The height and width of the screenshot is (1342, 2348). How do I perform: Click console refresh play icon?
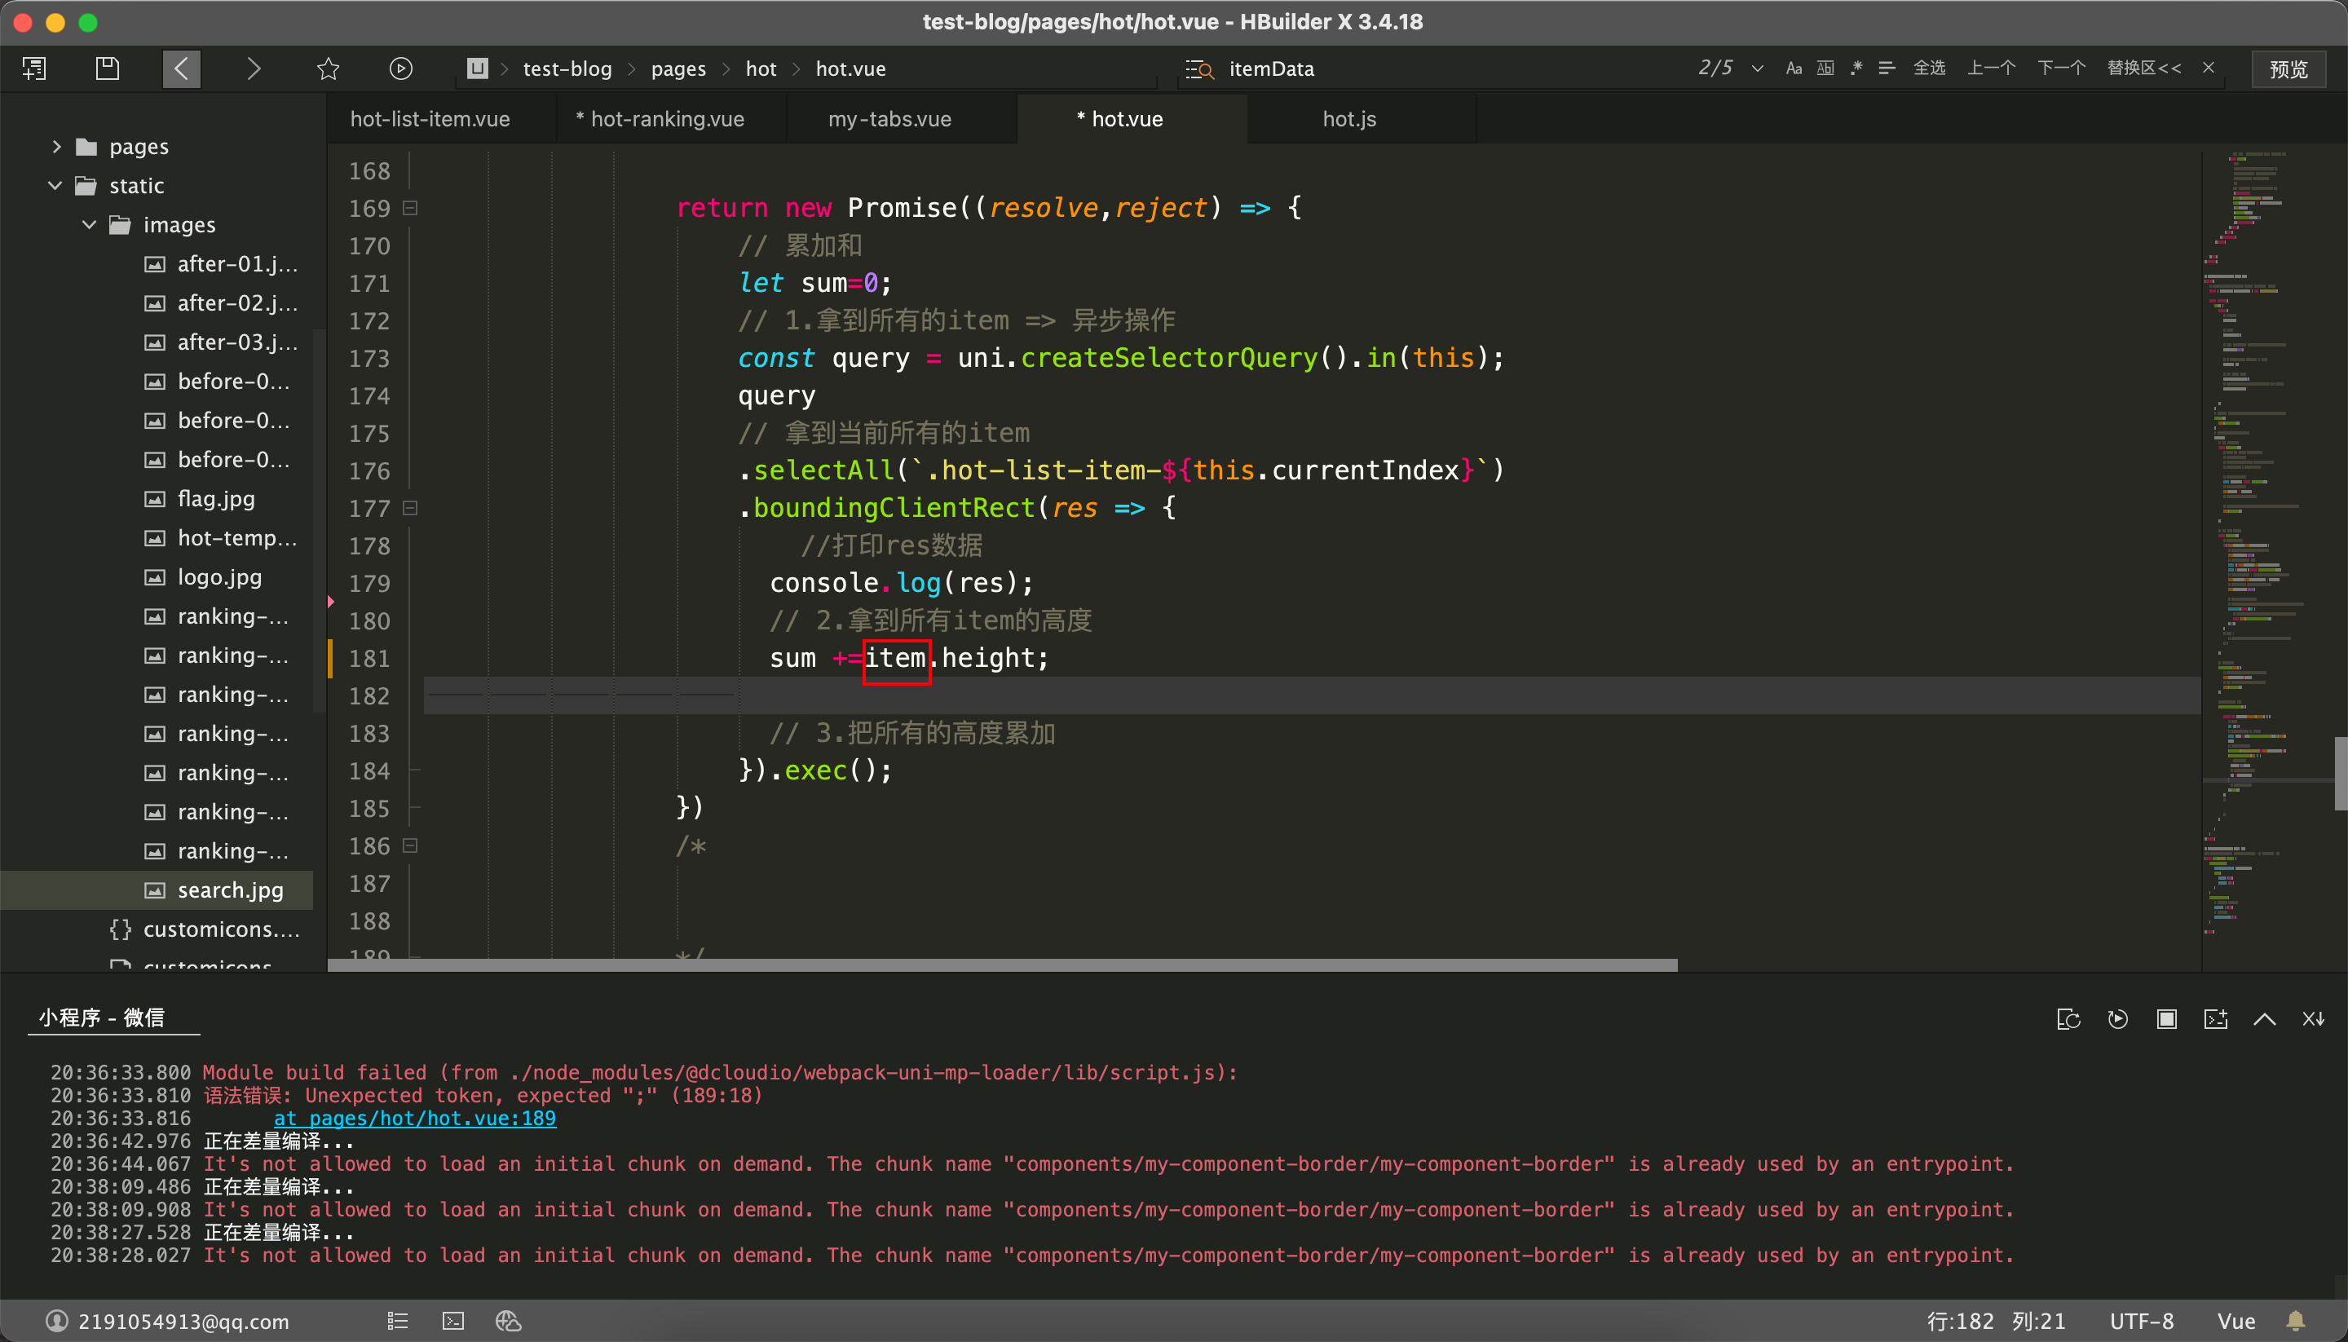pyautogui.click(x=2117, y=1018)
